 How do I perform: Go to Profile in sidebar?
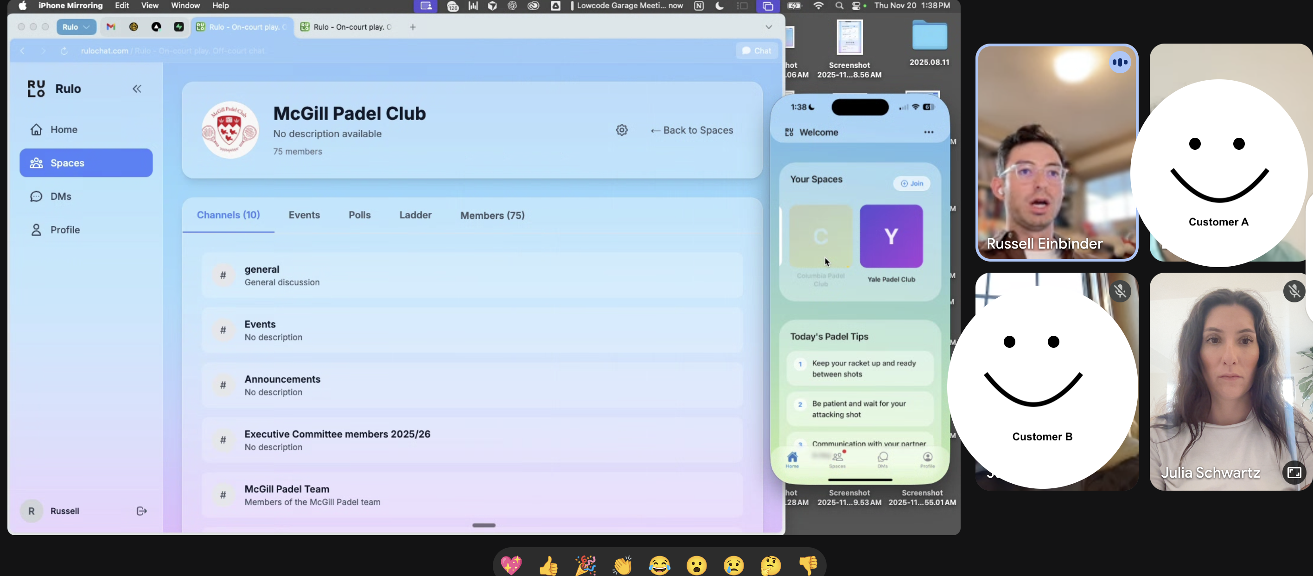pyautogui.click(x=65, y=230)
